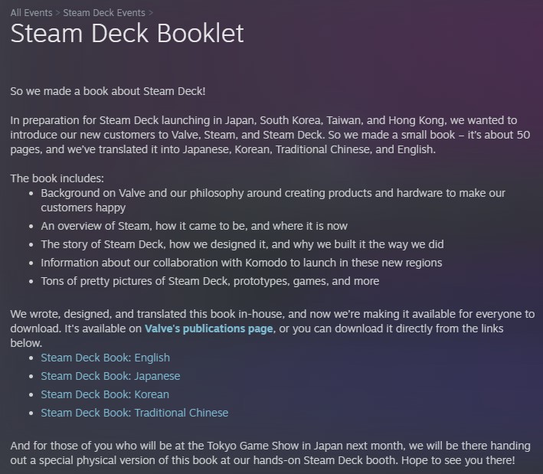Image resolution: width=543 pixels, height=474 pixels.
Task: Download Steam Deck Book: Korean
Action: (x=105, y=394)
